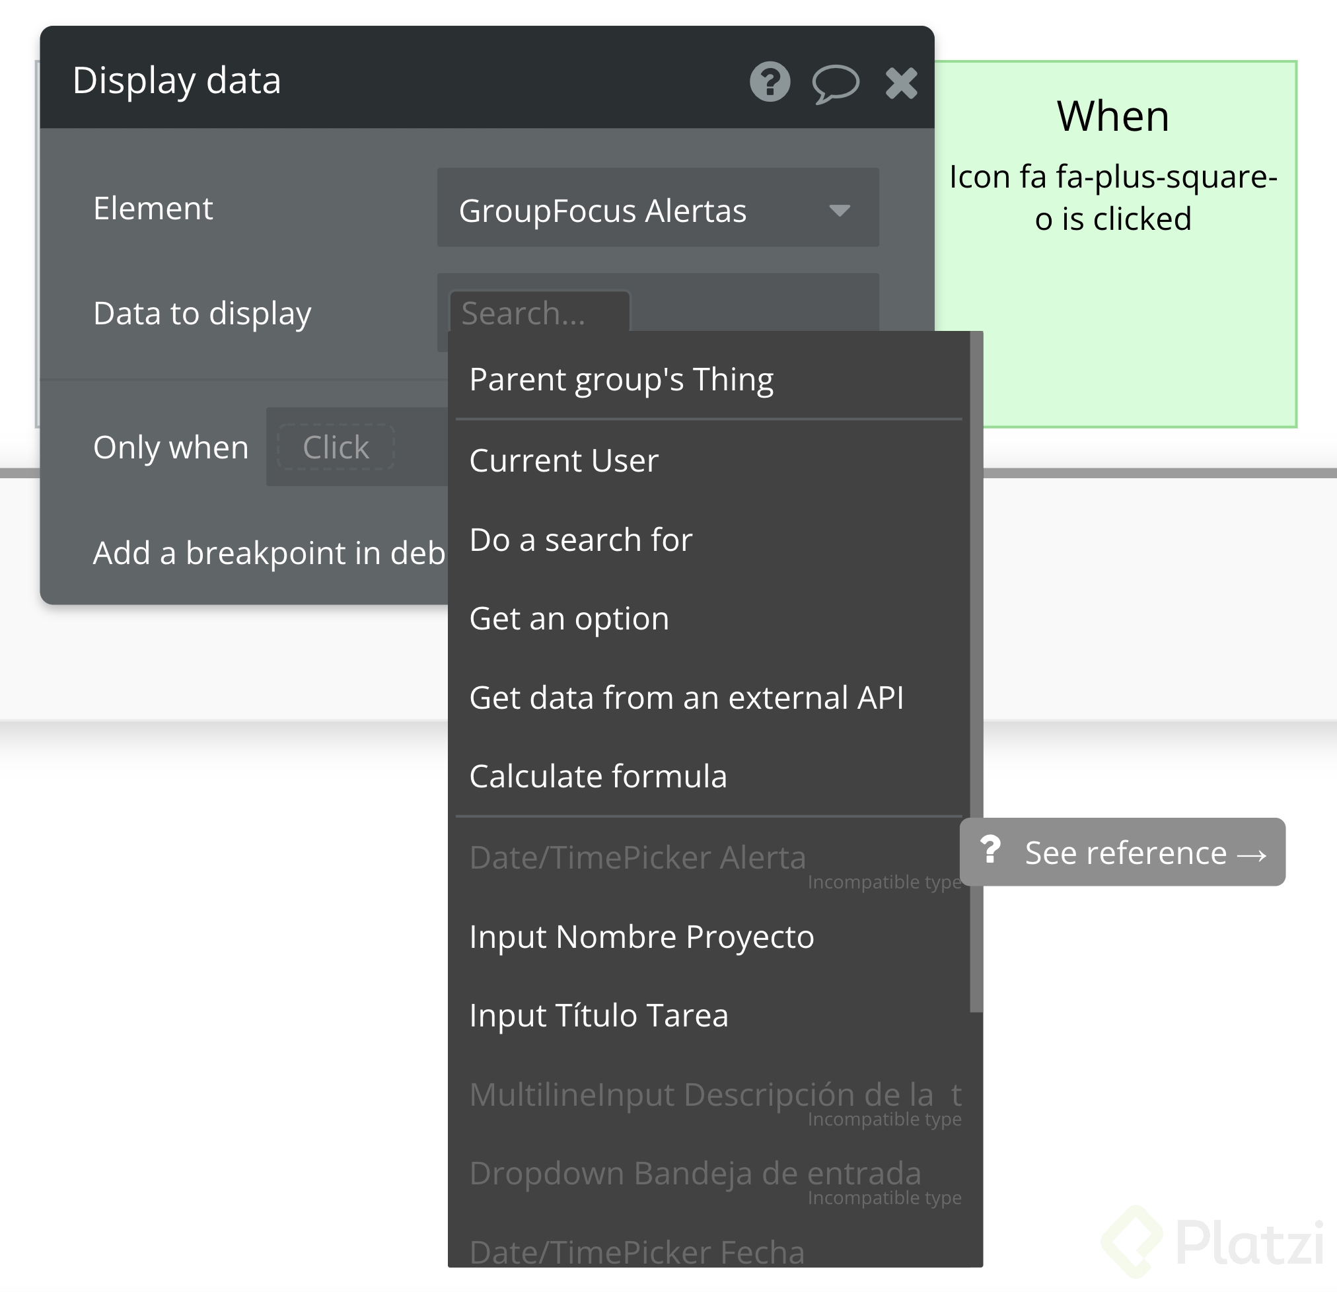Select Input Título Tarea entry
Image resolution: width=1337 pixels, height=1292 pixels.
[x=598, y=1015]
